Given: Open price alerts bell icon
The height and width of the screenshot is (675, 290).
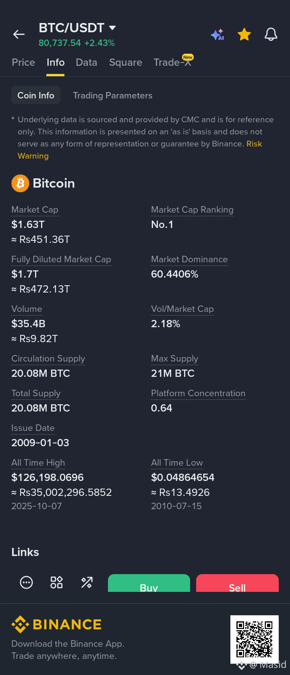Looking at the screenshot, I should [271, 35].
